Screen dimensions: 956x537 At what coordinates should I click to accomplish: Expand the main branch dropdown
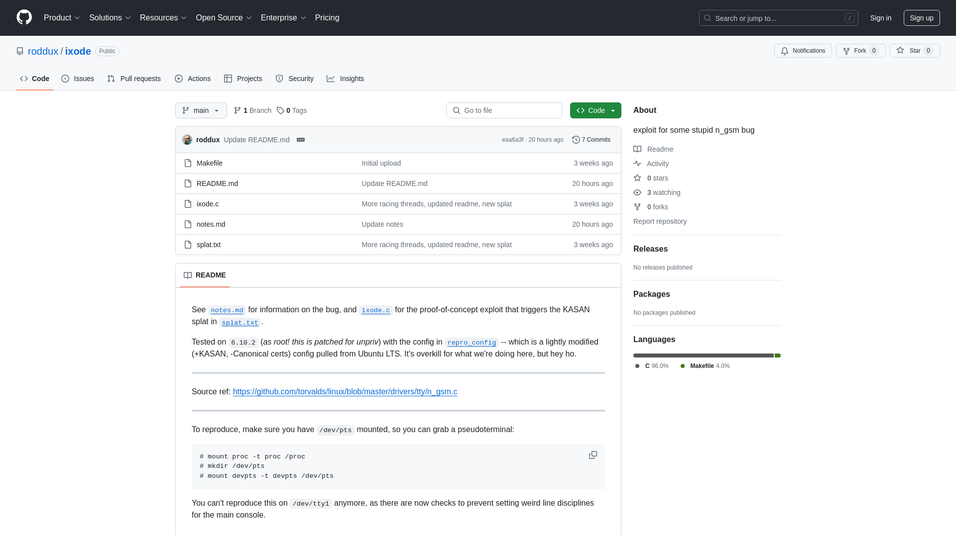click(x=201, y=110)
